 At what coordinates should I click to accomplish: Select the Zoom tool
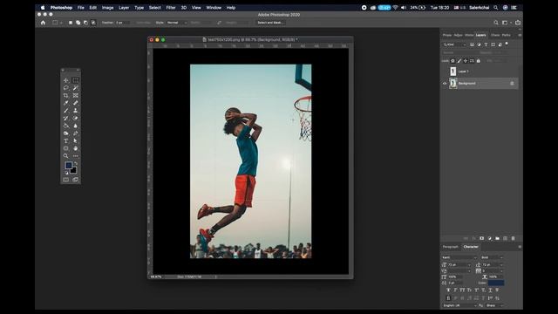tap(66, 156)
